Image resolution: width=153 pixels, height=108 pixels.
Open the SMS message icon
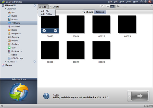(9, 48)
